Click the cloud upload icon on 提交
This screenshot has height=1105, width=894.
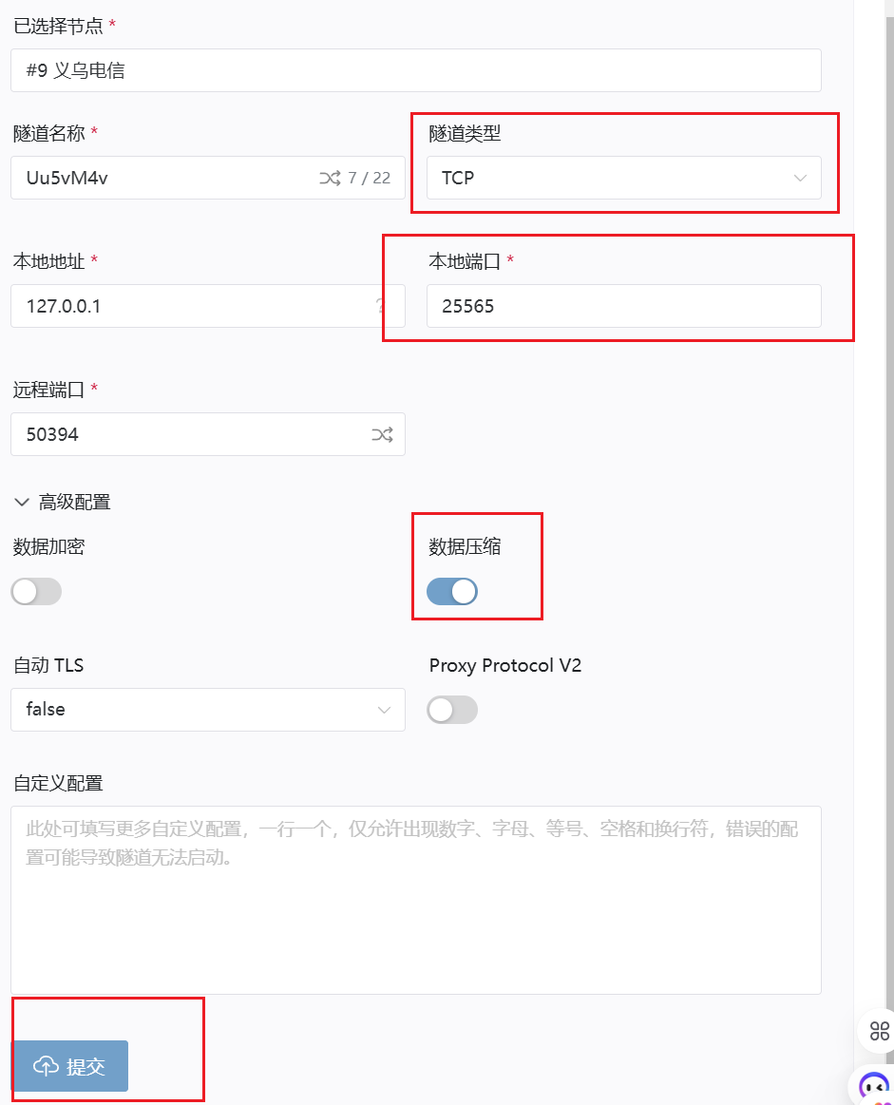46,1066
